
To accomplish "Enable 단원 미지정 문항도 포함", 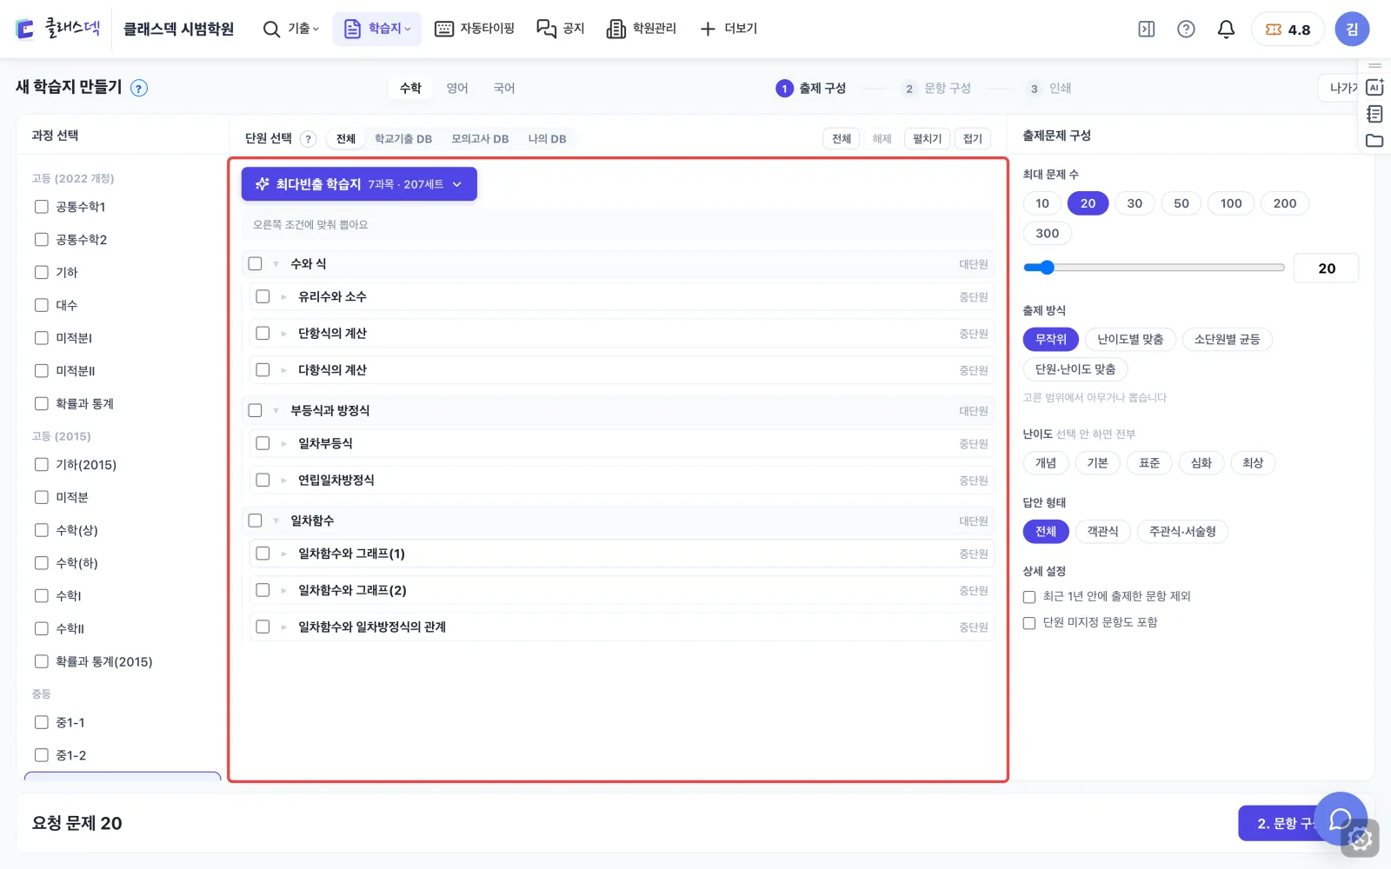I will [1029, 623].
